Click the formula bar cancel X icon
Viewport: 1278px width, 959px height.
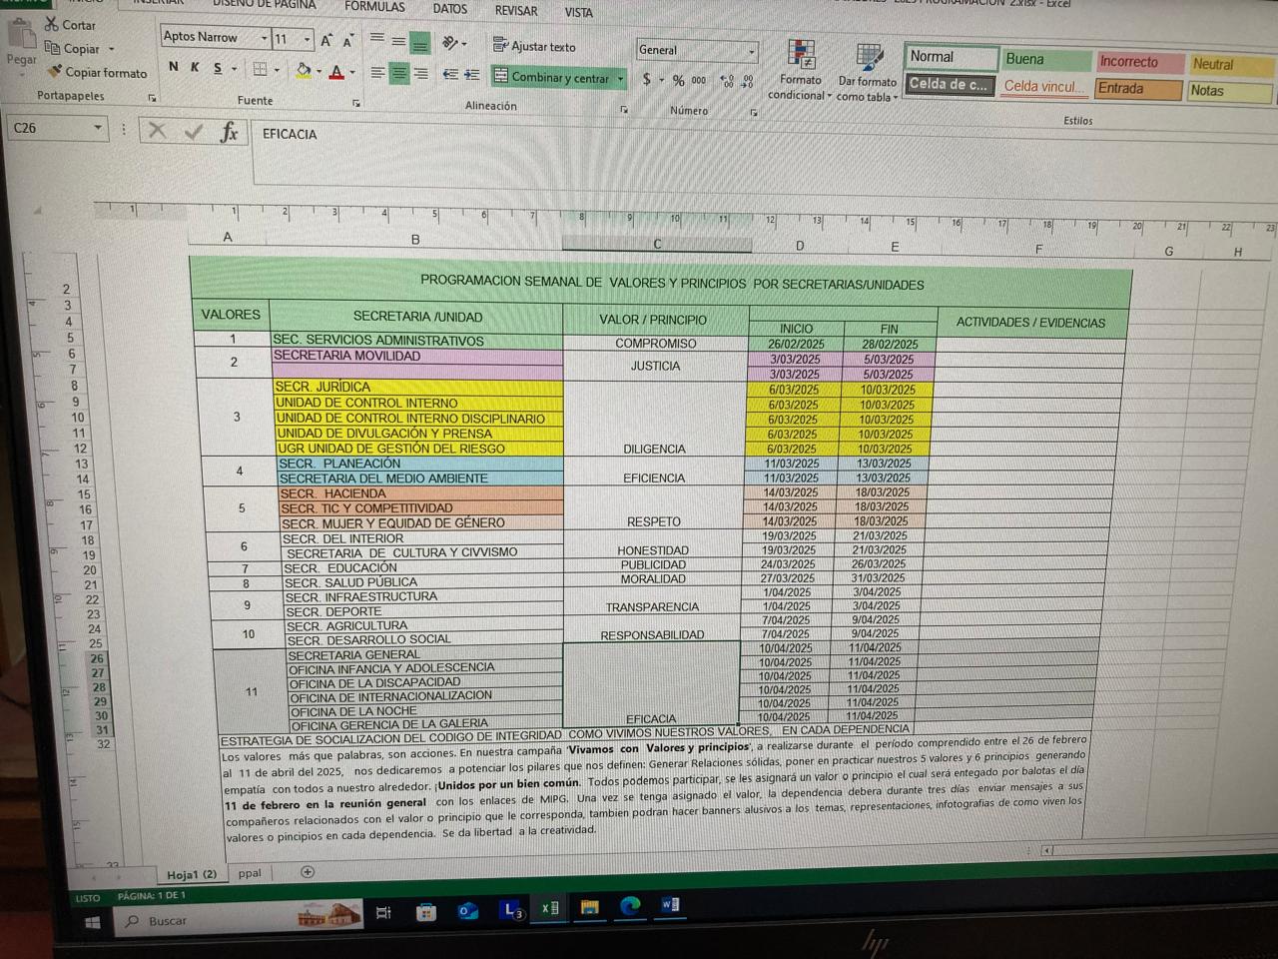(157, 130)
